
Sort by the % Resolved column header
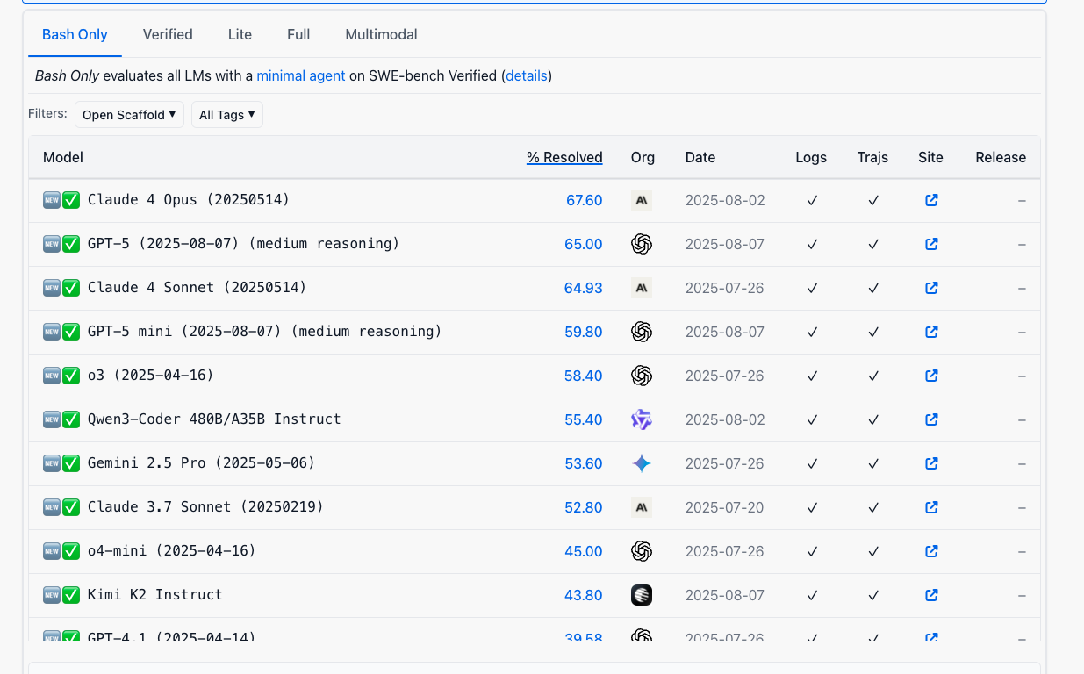[564, 157]
